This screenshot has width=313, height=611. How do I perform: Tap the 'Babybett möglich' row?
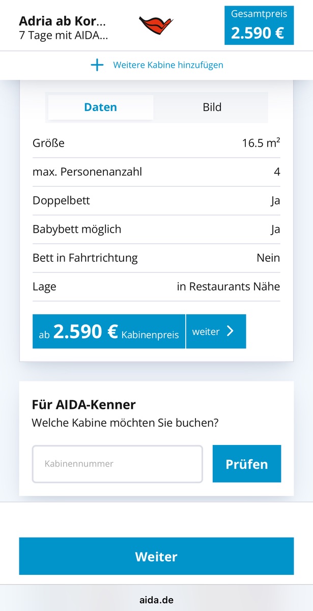(156, 229)
